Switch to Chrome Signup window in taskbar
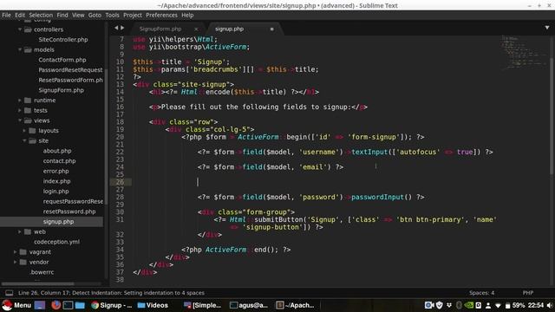 tap(111, 305)
